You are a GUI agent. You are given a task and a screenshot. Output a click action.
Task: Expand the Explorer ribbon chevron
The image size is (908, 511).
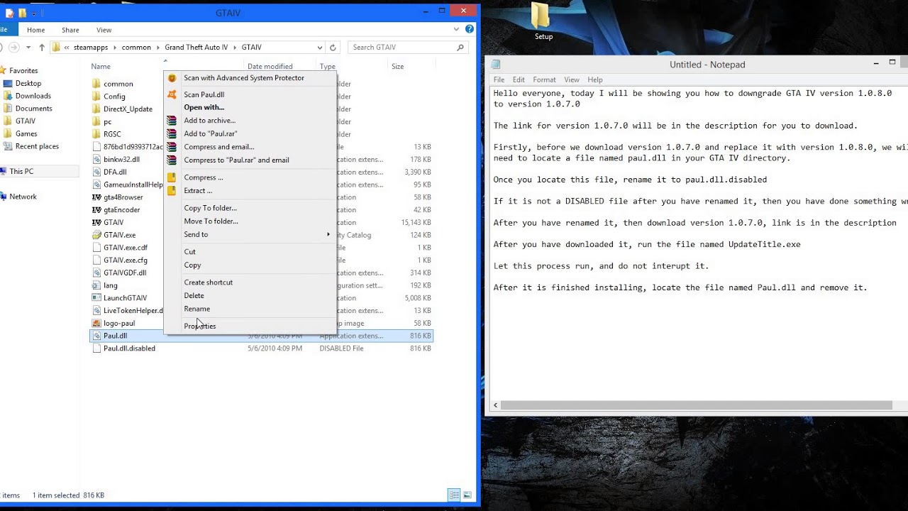(456, 29)
